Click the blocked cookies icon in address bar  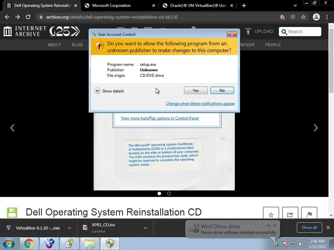(x=282, y=17)
